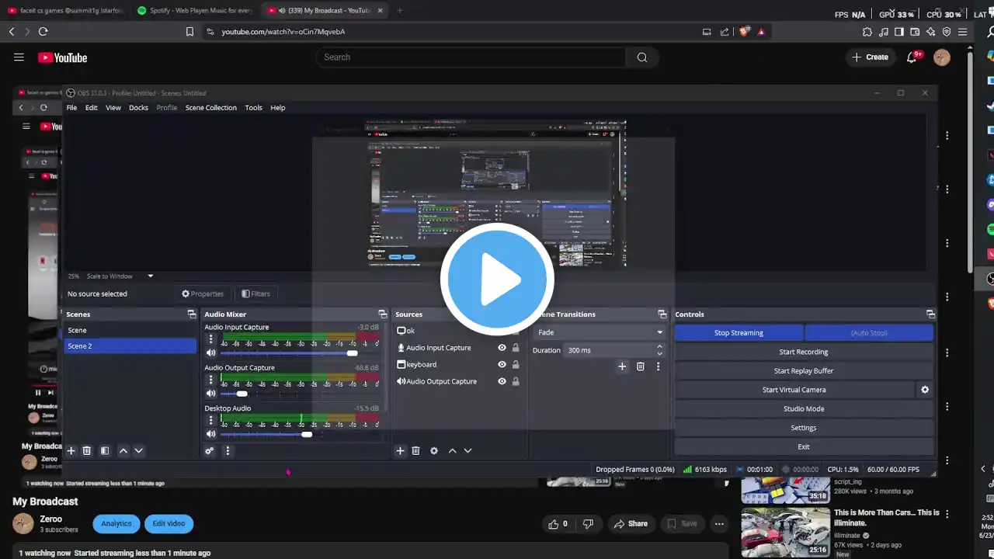Viewport: 994px width, 559px height.
Task: Delete the selected scene using the Scenes trash icon
Action: (x=87, y=450)
